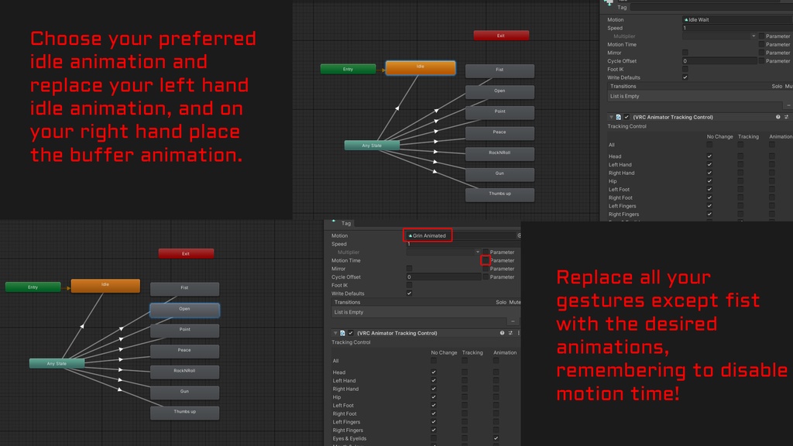Select Entry node in upper graph
Image resolution: width=793 pixels, height=446 pixels.
(348, 69)
